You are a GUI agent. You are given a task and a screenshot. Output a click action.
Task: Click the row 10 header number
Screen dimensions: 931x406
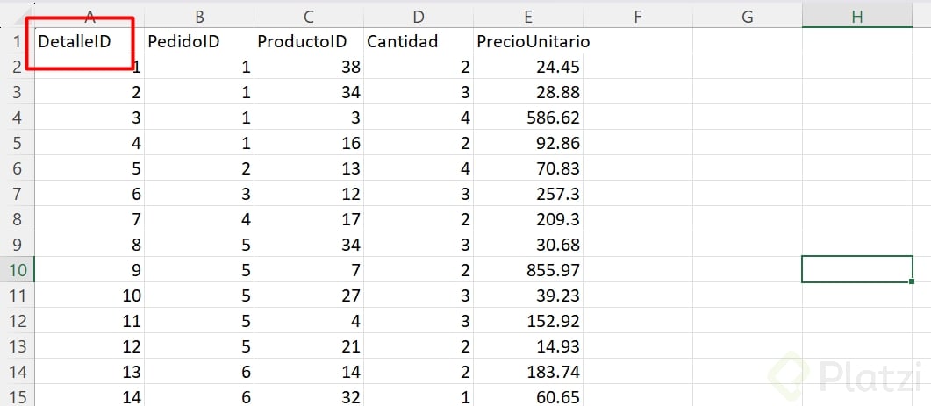tap(16, 270)
